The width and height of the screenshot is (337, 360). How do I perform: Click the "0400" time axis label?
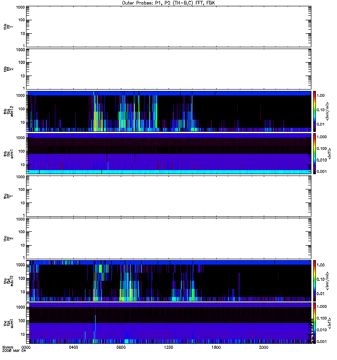click(x=73, y=347)
